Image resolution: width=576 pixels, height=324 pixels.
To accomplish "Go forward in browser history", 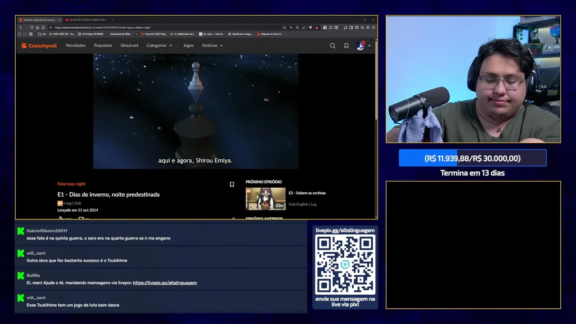I will [x=26, y=27].
